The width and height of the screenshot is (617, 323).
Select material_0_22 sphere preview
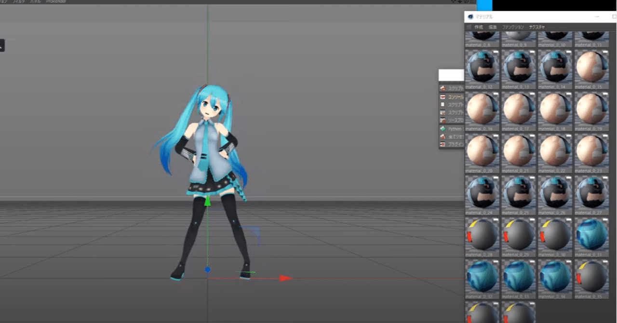pyautogui.click(x=555, y=151)
